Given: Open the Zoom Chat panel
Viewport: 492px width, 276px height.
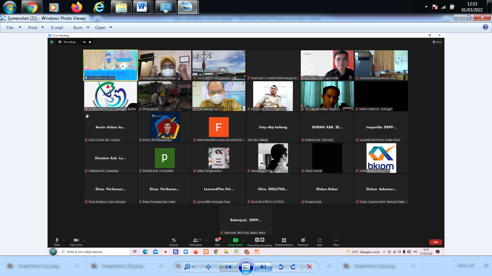Looking at the screenshot, I should (x=217, y=241).
